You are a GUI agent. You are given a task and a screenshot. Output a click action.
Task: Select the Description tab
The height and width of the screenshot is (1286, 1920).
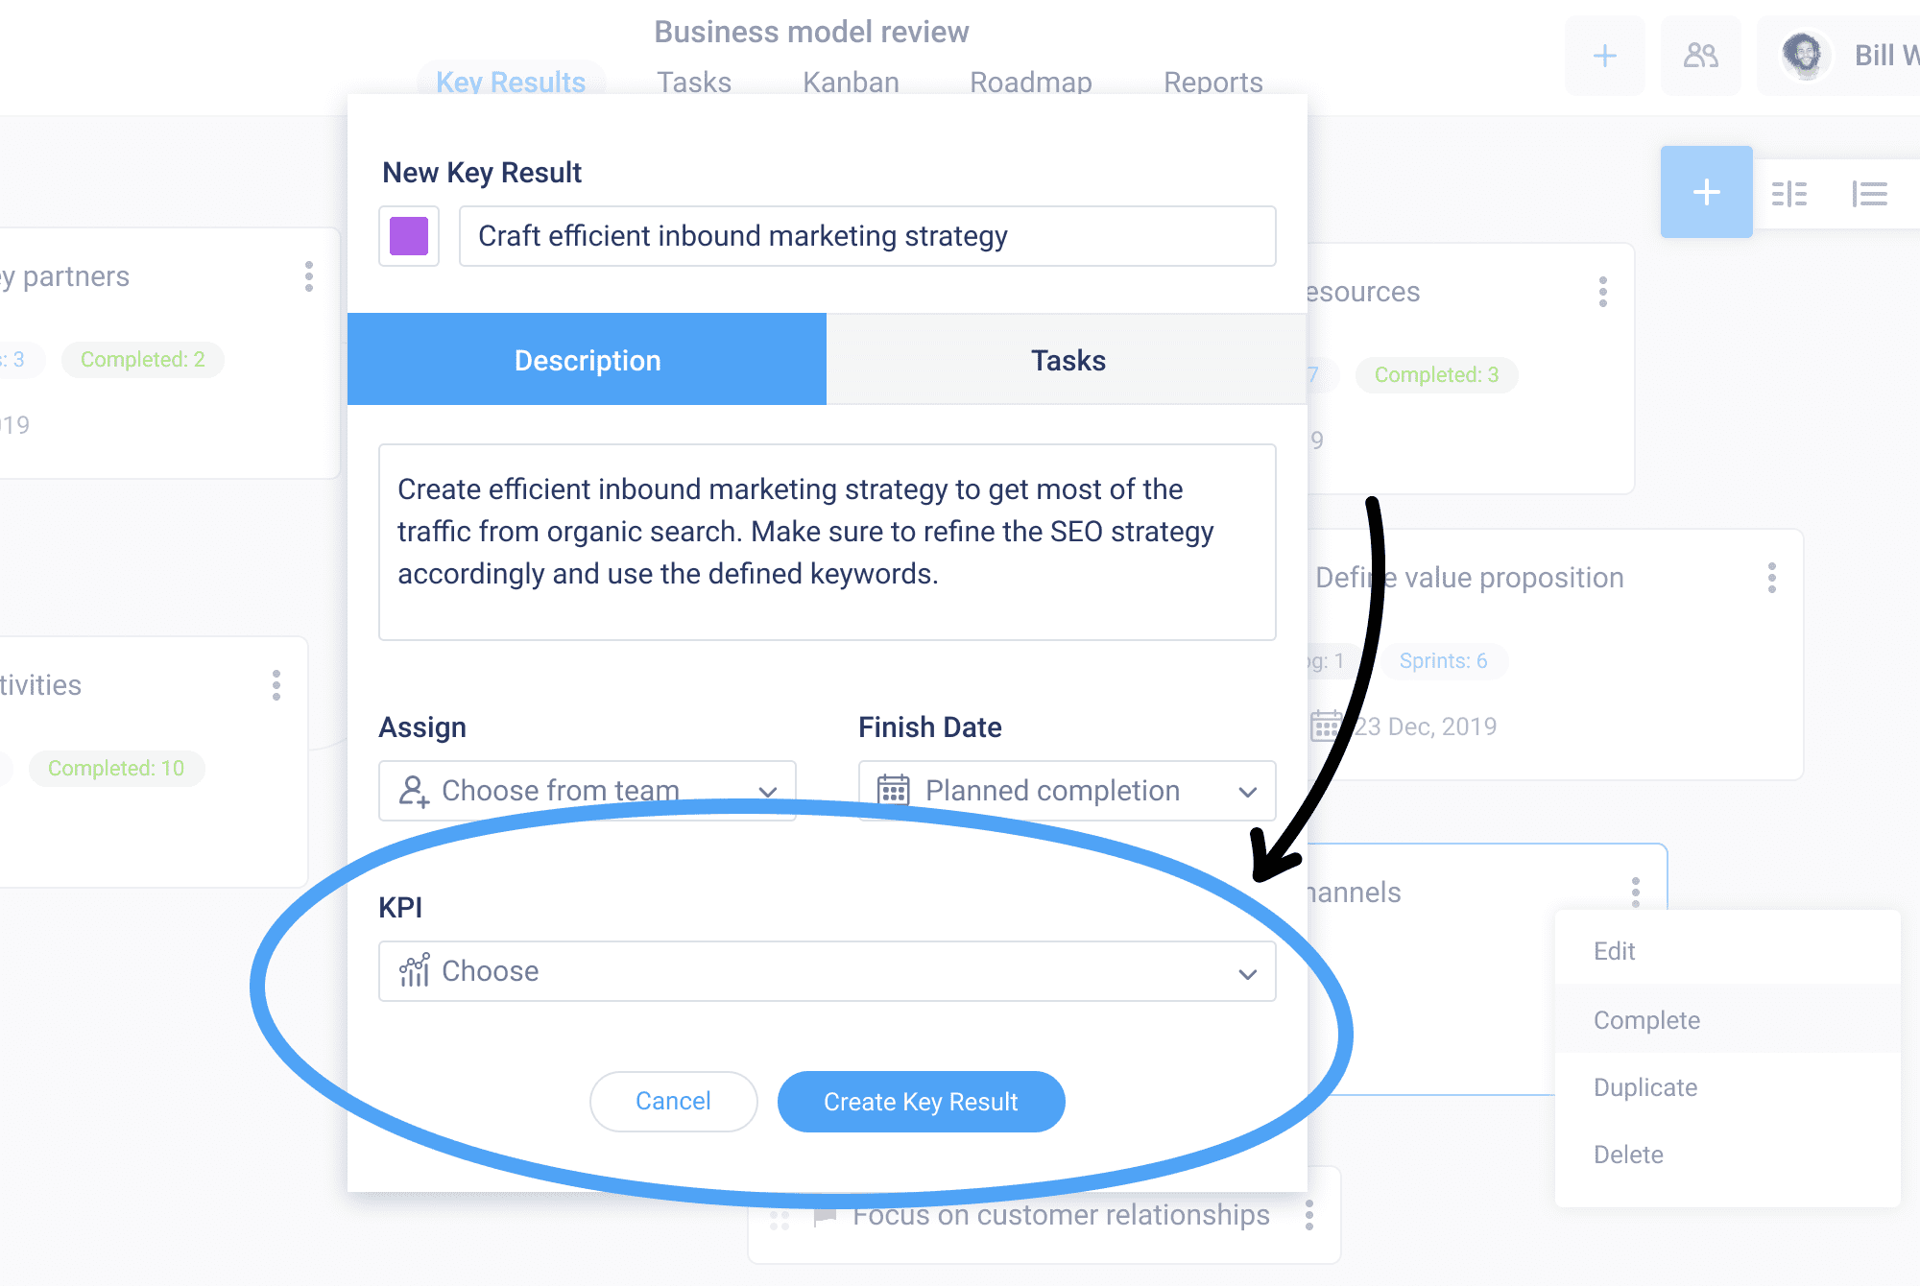[x=587, y=360]
